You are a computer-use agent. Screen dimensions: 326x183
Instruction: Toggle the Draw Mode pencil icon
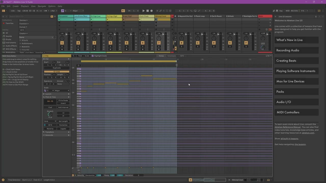[x=274, y=11]
